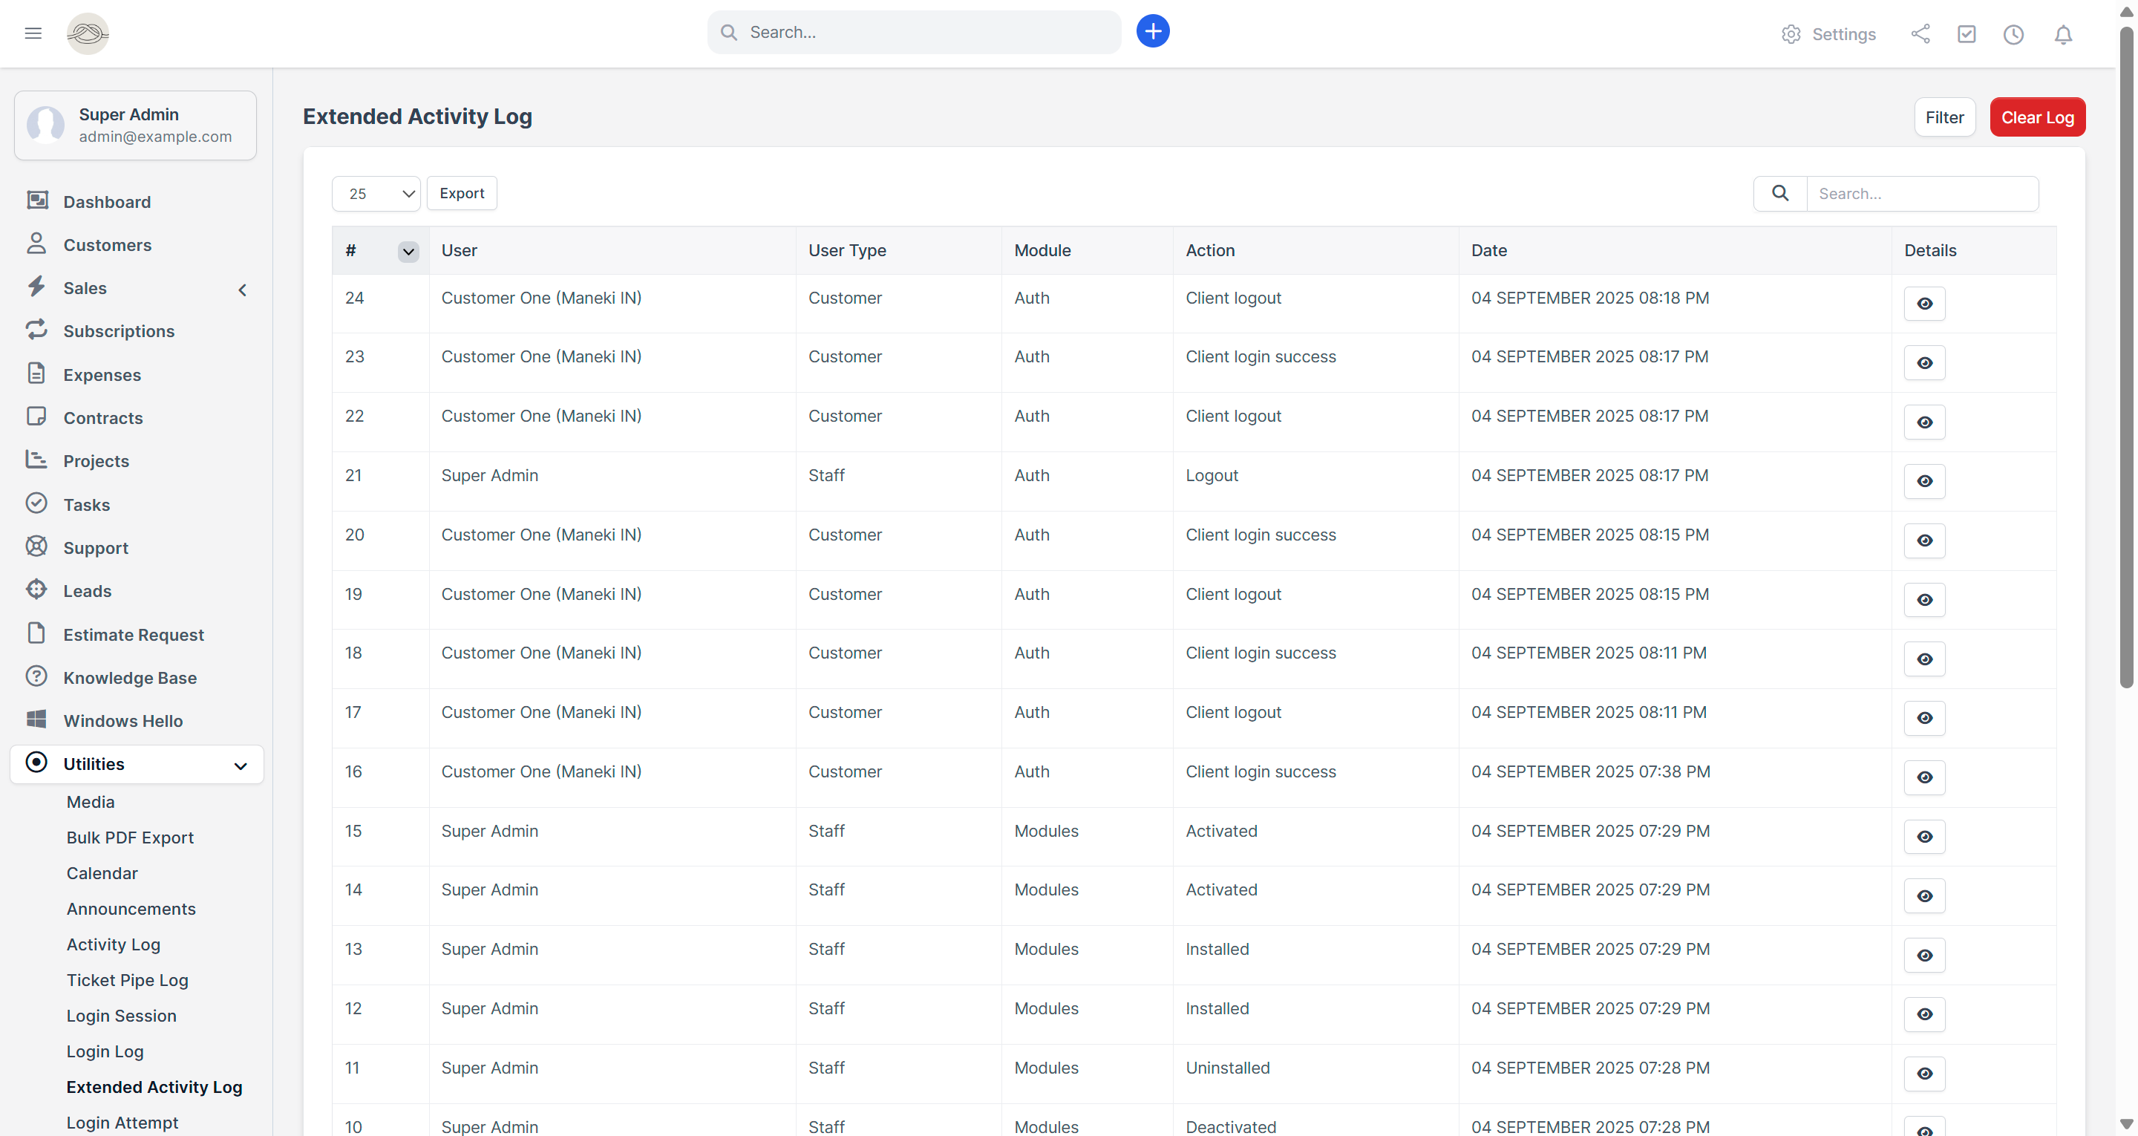Click the Filter button
This screenshot has width=2138, height=1136.
[1945, 117]
